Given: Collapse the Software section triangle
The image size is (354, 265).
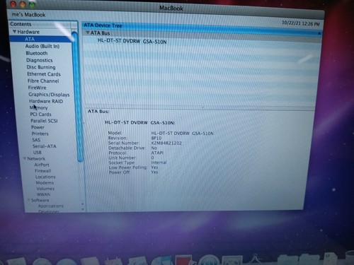Looking at the screenshot, I should point(28,200).
